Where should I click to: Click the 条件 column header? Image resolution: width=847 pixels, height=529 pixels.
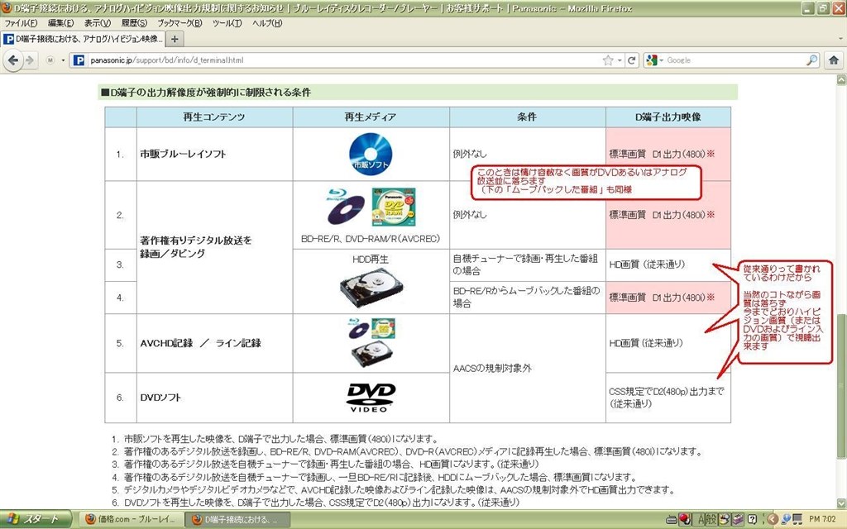527,117
